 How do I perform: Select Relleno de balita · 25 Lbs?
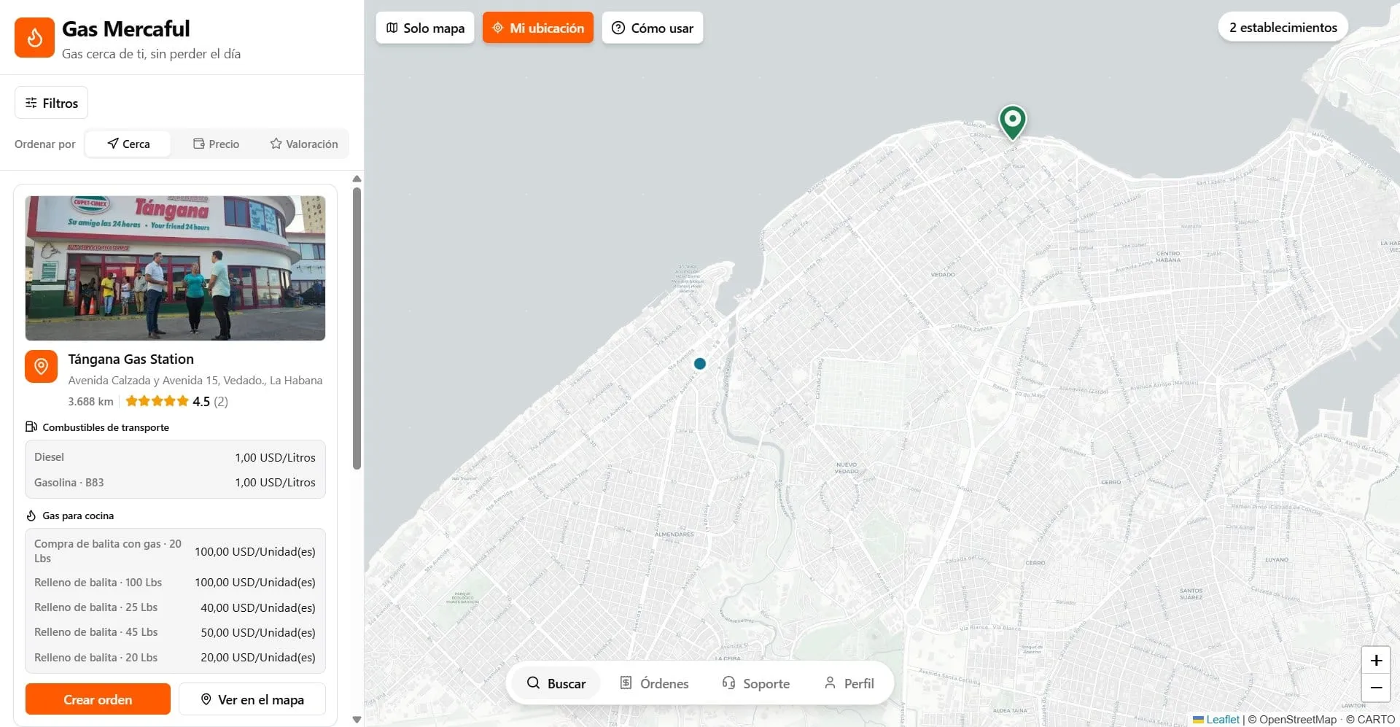175,607
